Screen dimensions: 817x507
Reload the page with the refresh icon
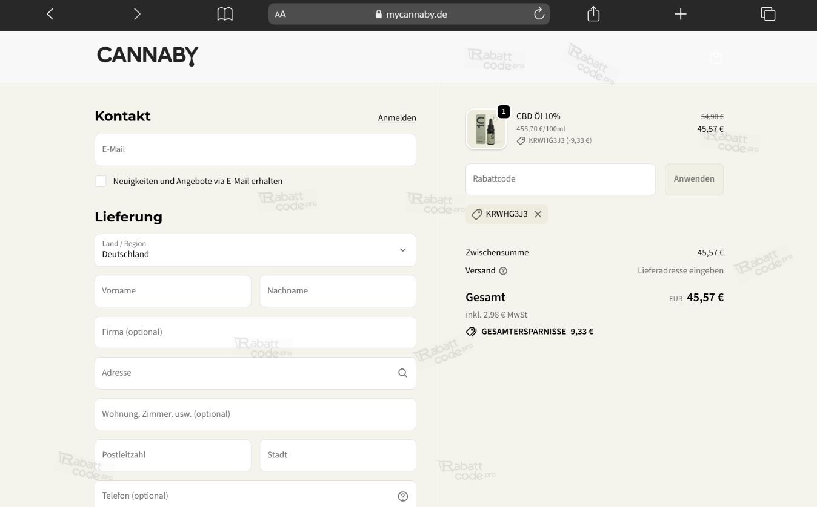[x=539, y=14]
